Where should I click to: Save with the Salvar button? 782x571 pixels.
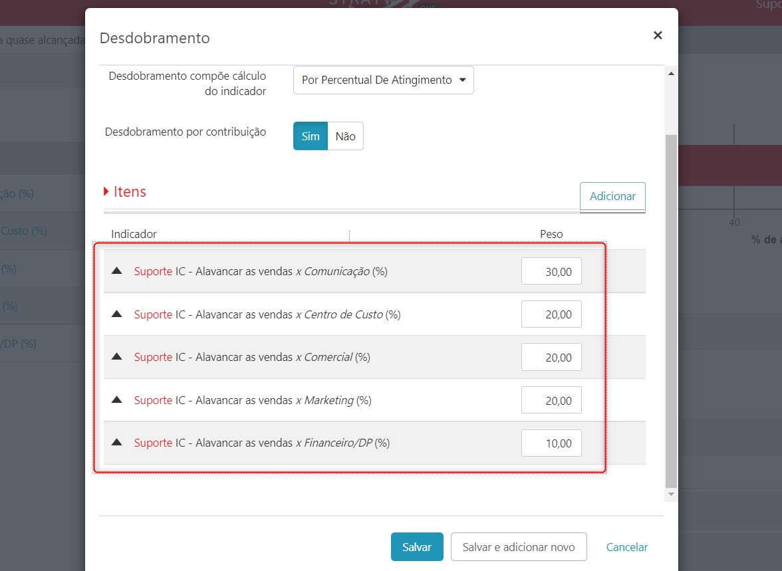(x=417, y=547)
